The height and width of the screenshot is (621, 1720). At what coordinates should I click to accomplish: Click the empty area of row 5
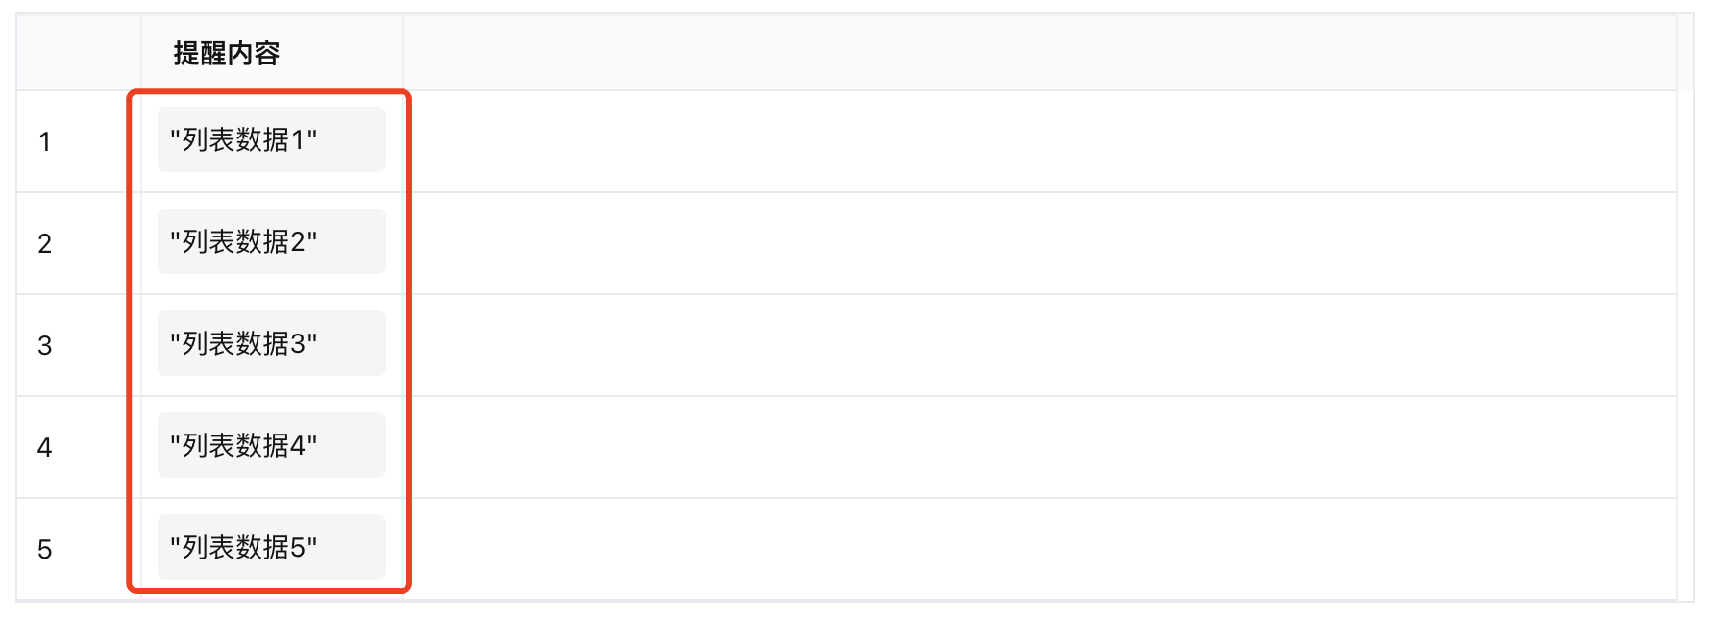click(1040, 550)
